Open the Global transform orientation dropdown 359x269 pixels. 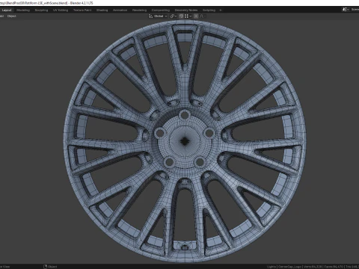click(x=158, y=16)
